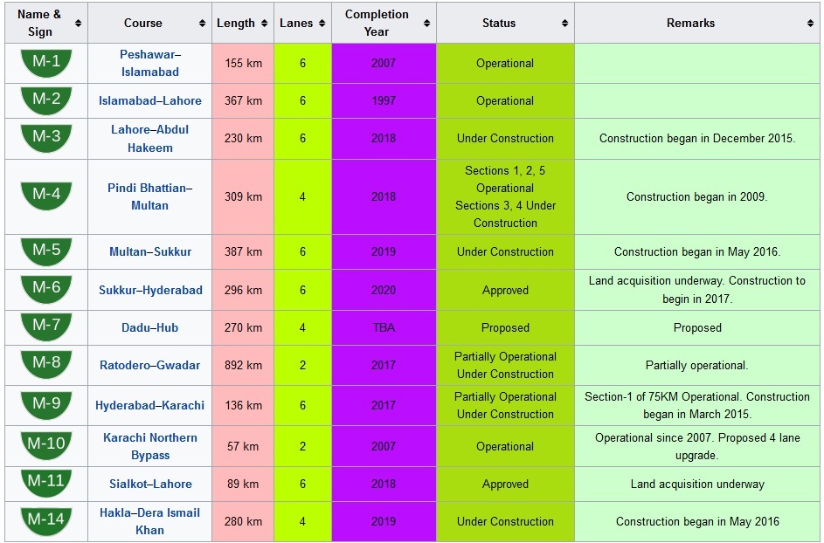Open the Peshawar link
The image size is (824, 543).
(x=147, y=55)
